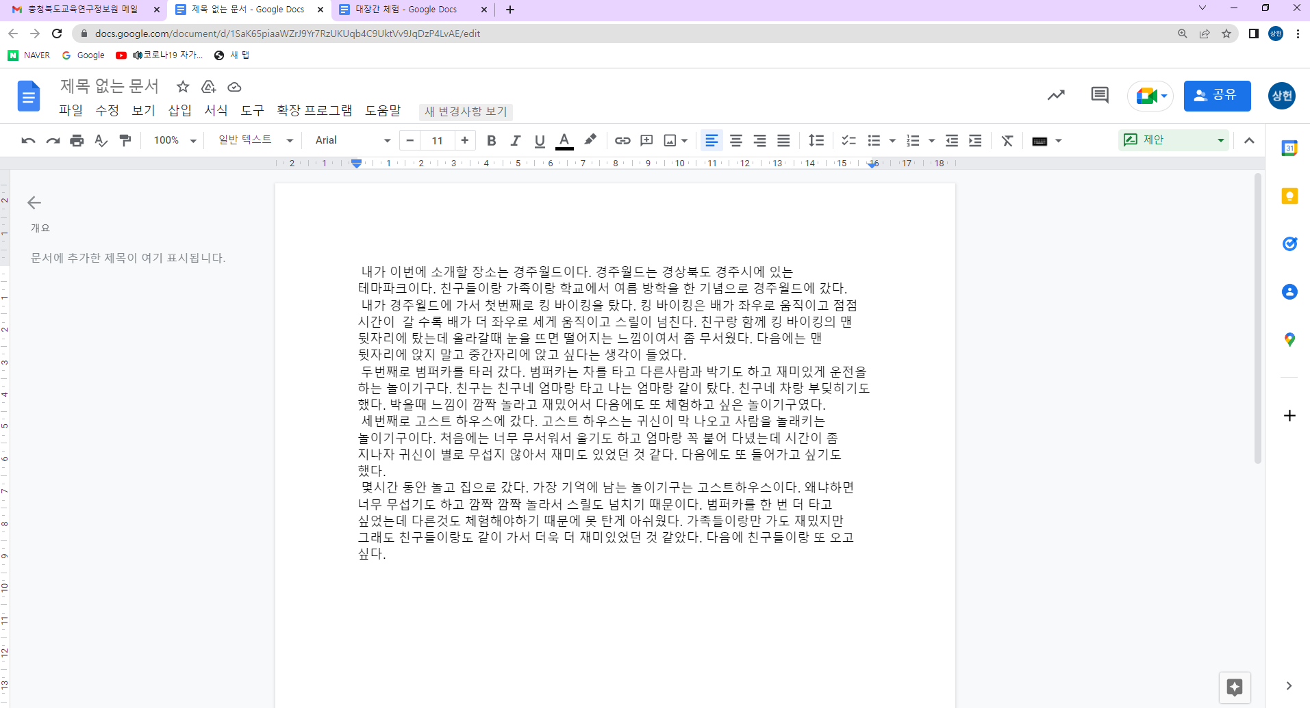Open the Arial font family dropdown
The height and width of the screenshot is (708, 1310).
pos(352,141)
